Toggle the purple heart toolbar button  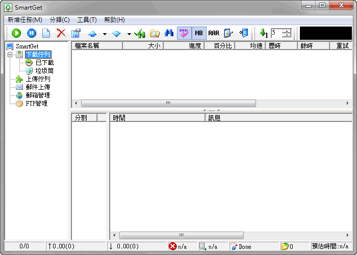(184, 33)
